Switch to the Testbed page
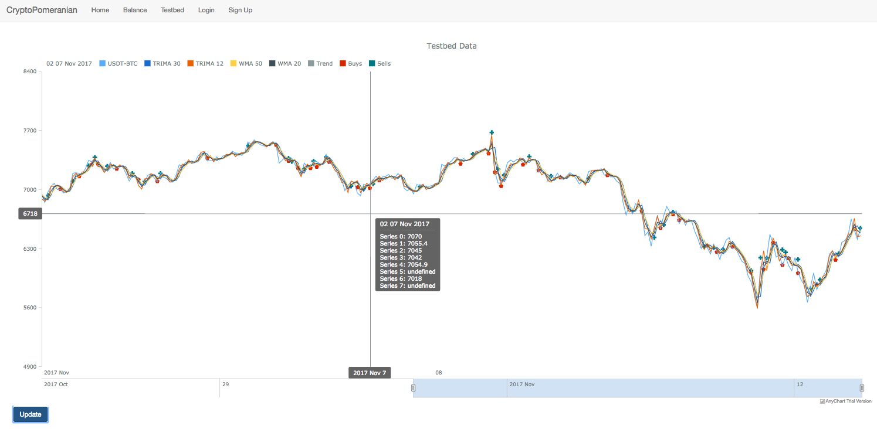The width and height of the screenshot is (877, 429). pyautogui.click(x=172, y=10)
